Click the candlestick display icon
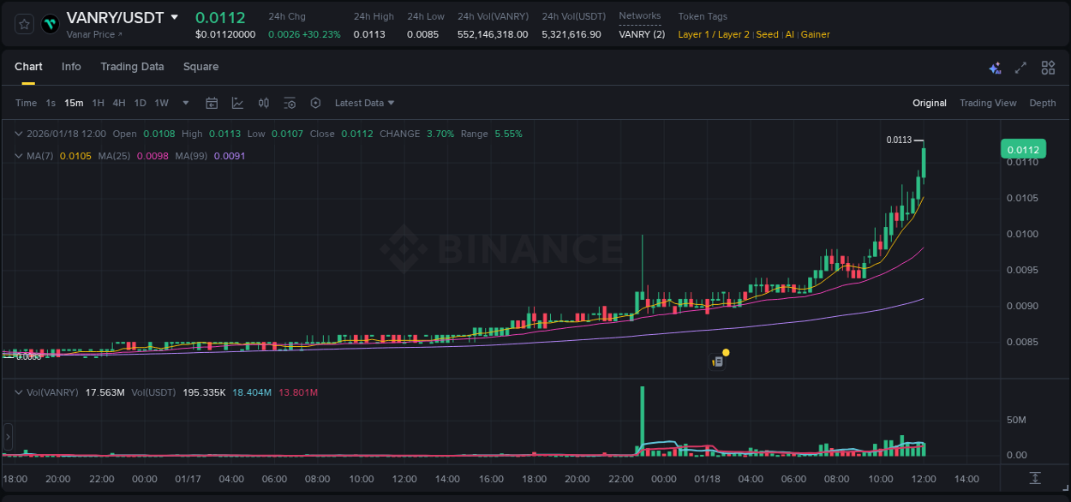Screen dimensions: 1071x502 point(263,102)
